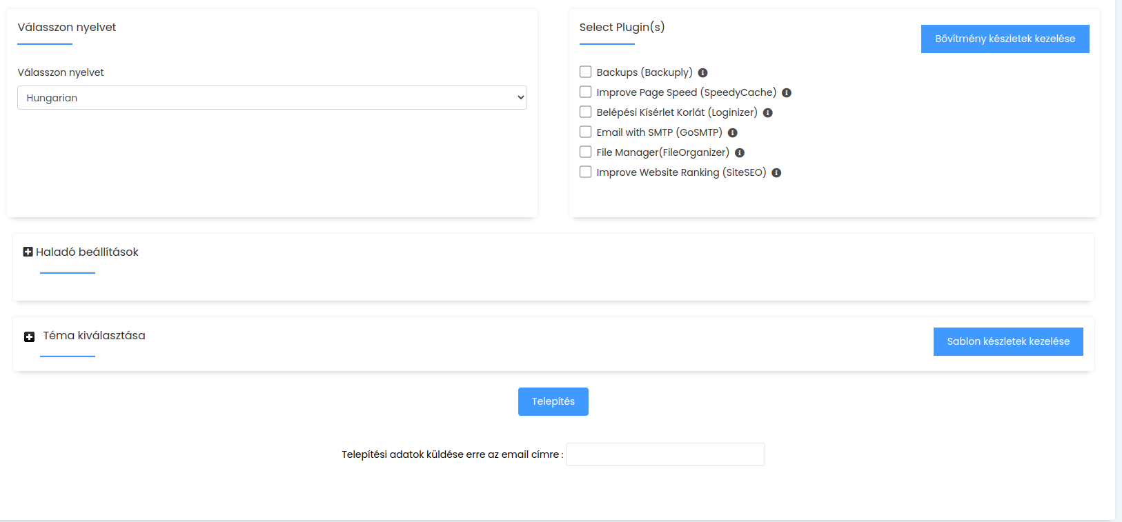Screen dimensions: 1122x522
Task: Expand Haladó beállítások with plus icon
Action: pos(28,252)
